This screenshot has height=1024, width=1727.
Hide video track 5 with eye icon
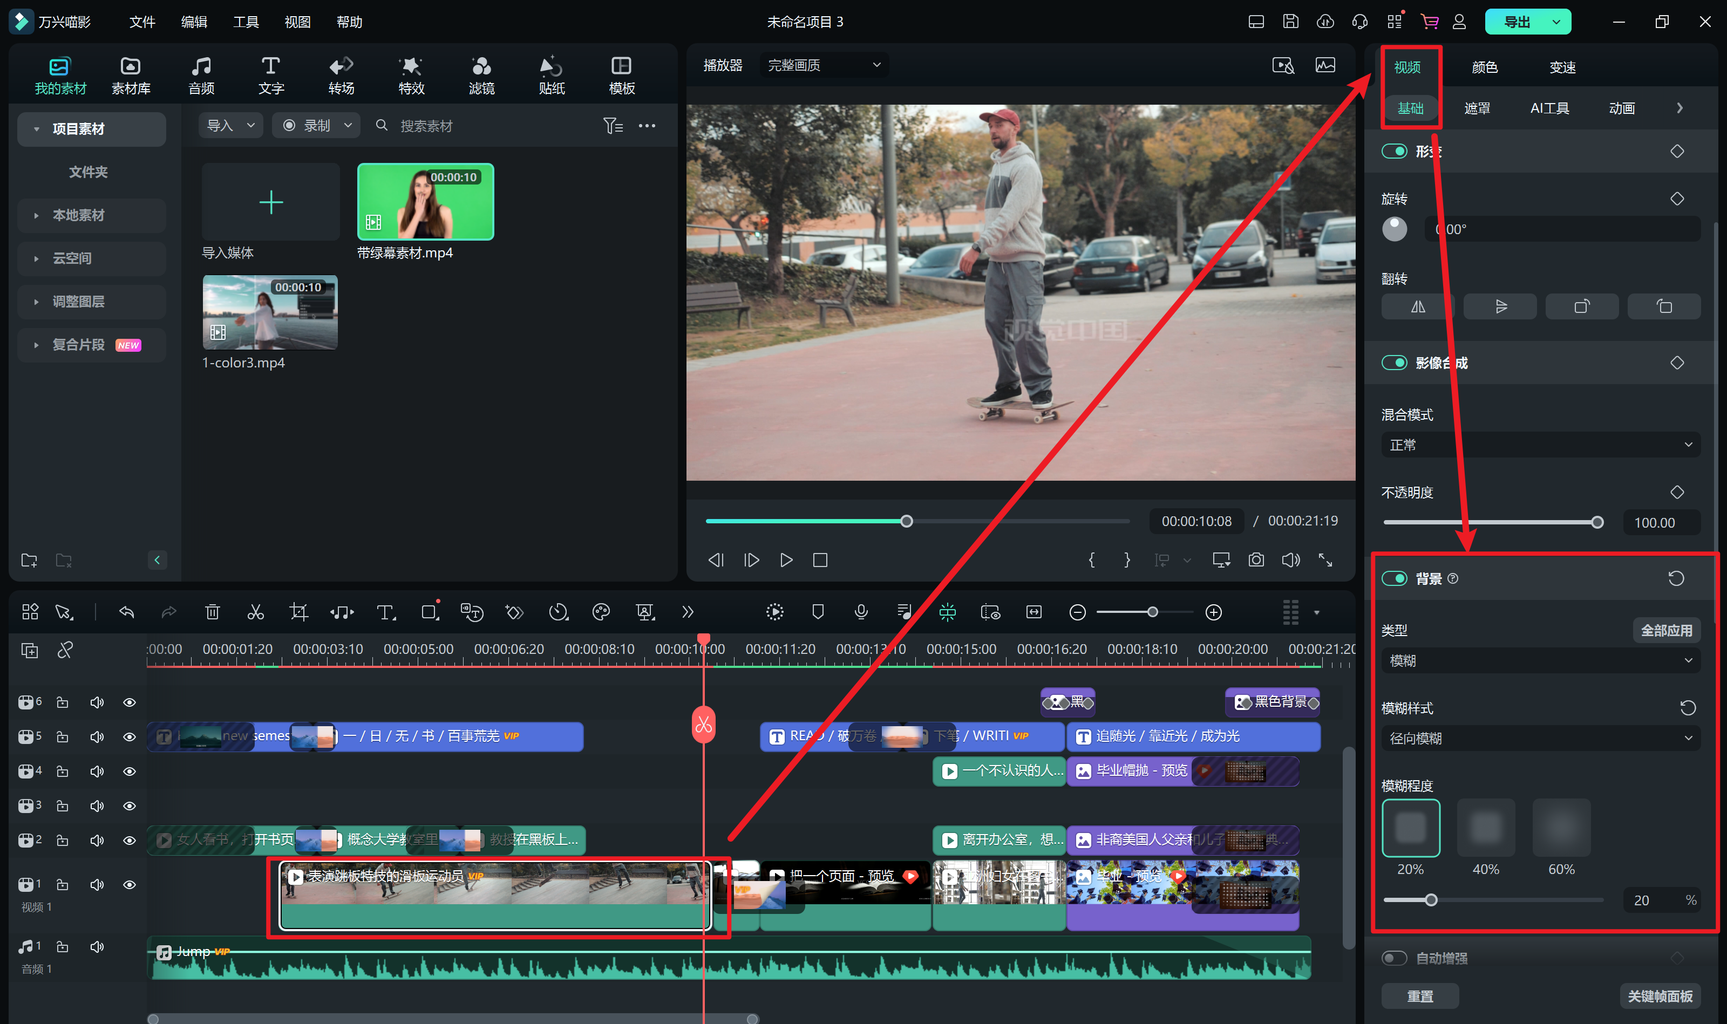129,737
